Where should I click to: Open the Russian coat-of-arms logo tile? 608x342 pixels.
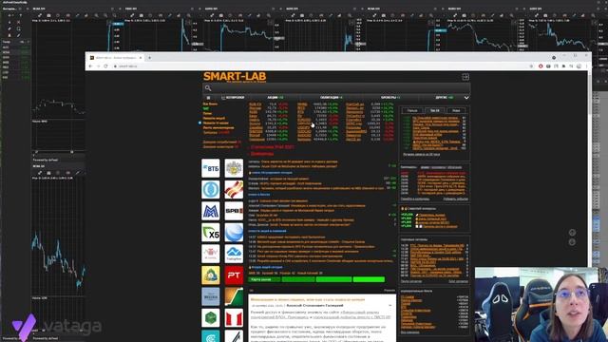[234, 168]
